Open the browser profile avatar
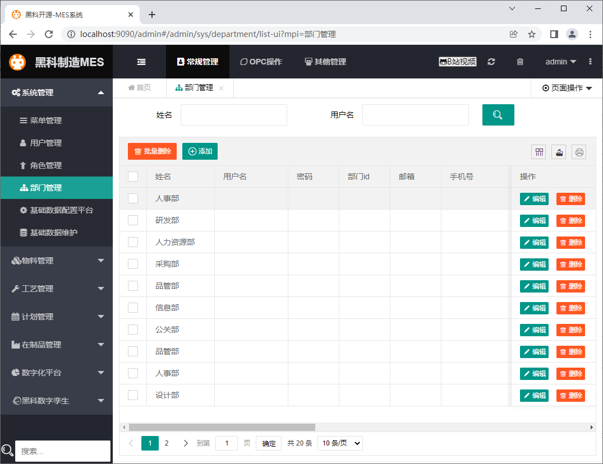The height and width of the screenshot is (464, 603). point(572,34)
